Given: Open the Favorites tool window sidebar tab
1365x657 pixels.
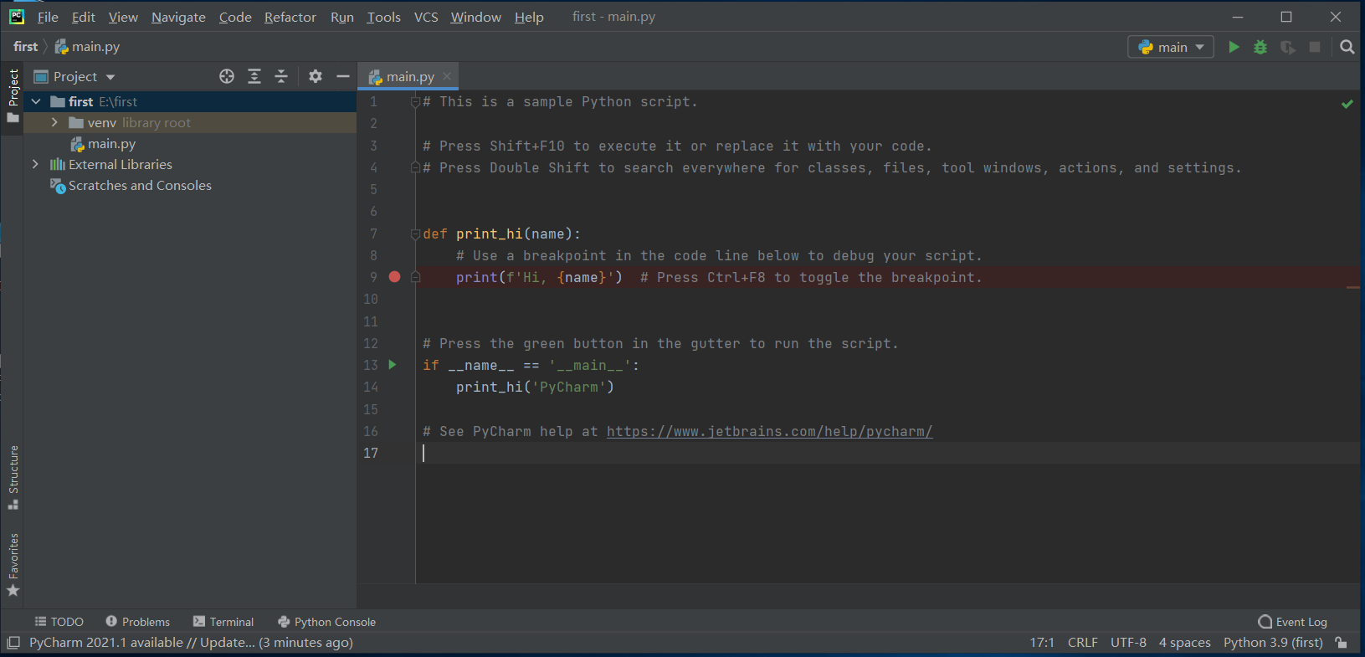Looking at the screenshot, I should pos(13,565).
